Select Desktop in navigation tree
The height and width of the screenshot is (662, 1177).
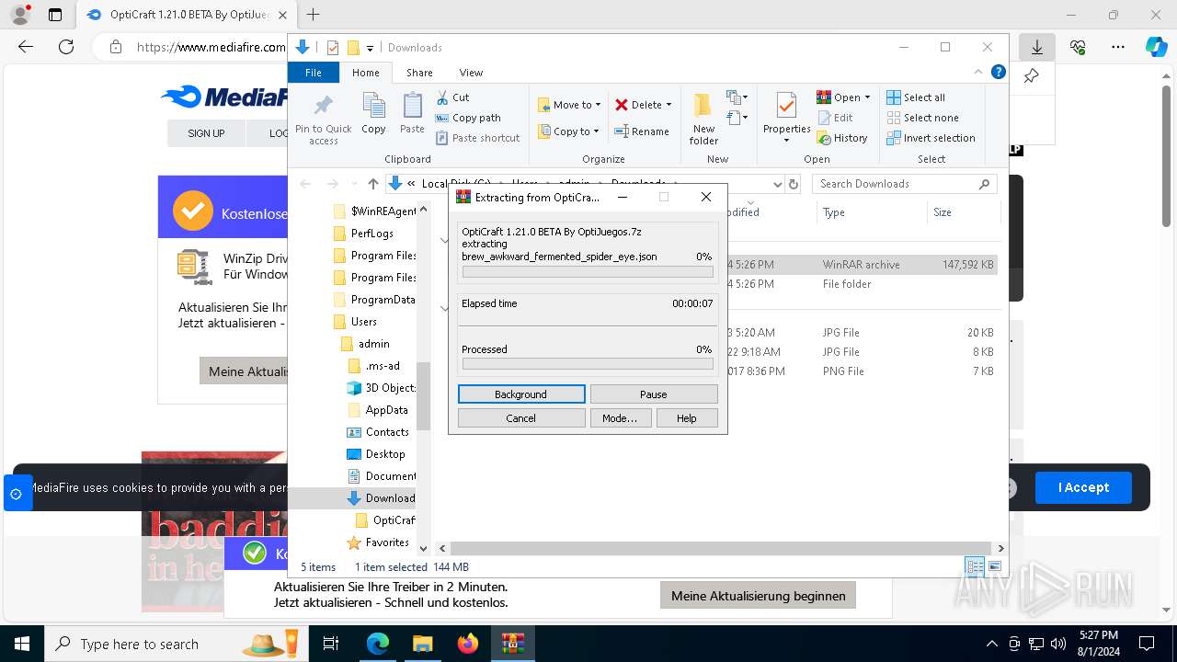click(x=376, y=454)
